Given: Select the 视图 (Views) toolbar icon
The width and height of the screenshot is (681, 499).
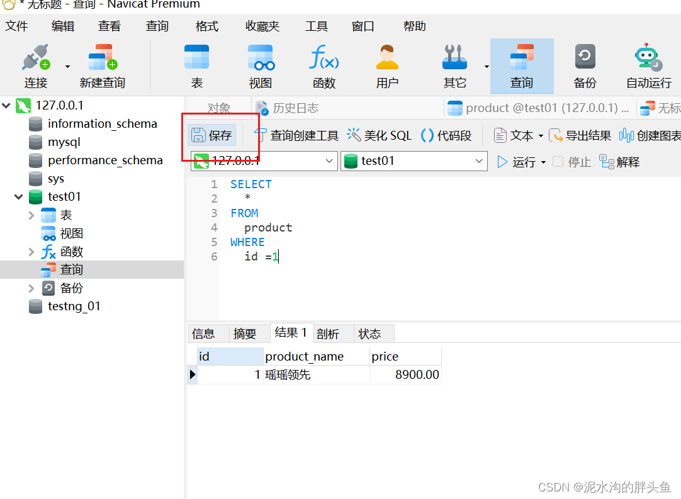Looking at the screenshot, I should tap(260, 65).
